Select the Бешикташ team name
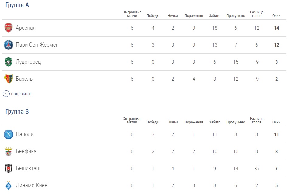 pyautogui.click(x=28, y=168)
